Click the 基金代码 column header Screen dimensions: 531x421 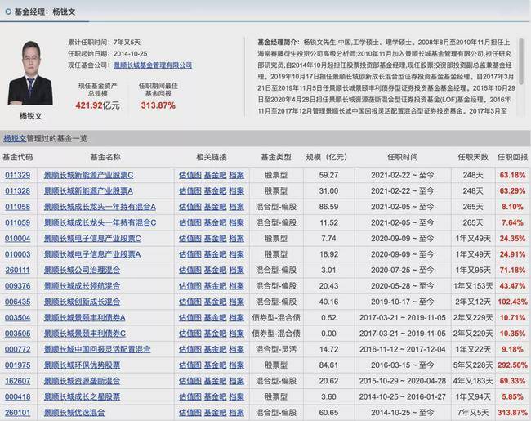tap(18, 157)
